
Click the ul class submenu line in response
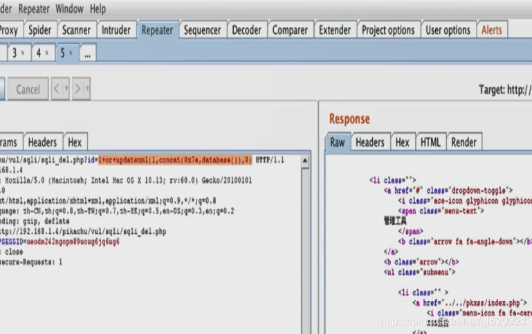[x=420, y=273]
